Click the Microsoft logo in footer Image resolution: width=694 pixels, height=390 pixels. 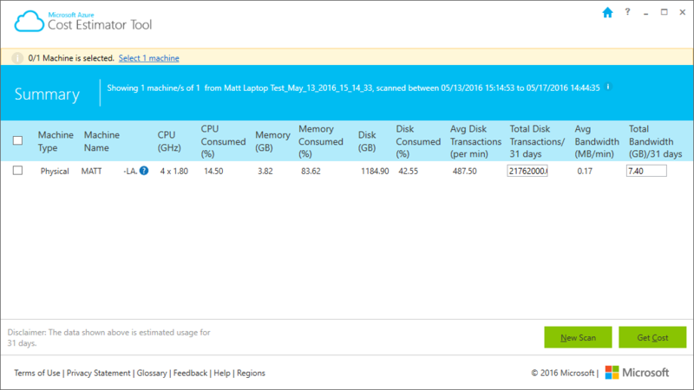pos(637,373)
